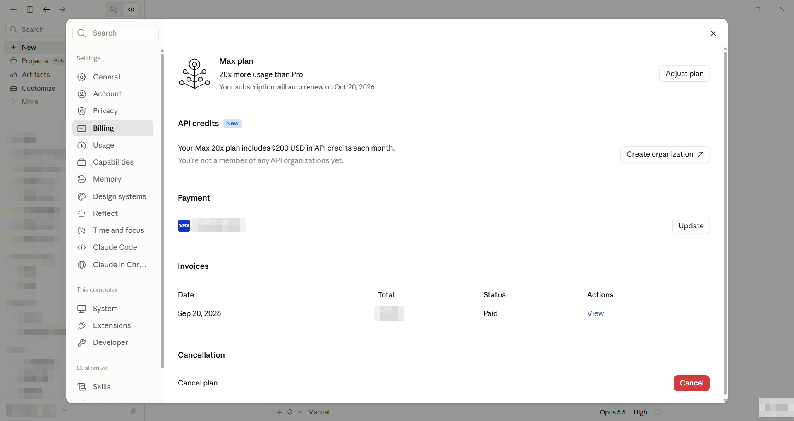This screenshot has height=421, width=794.
Task: Open Skills under Customize
Action: [113, 387]
